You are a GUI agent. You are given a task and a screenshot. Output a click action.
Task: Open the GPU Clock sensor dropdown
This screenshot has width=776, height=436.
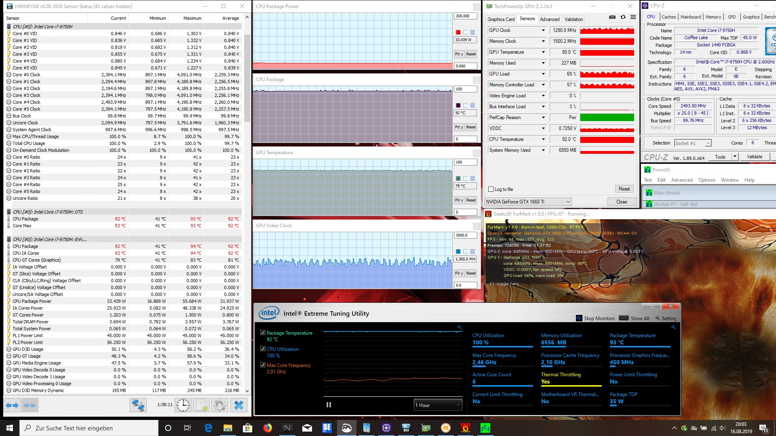543,30
